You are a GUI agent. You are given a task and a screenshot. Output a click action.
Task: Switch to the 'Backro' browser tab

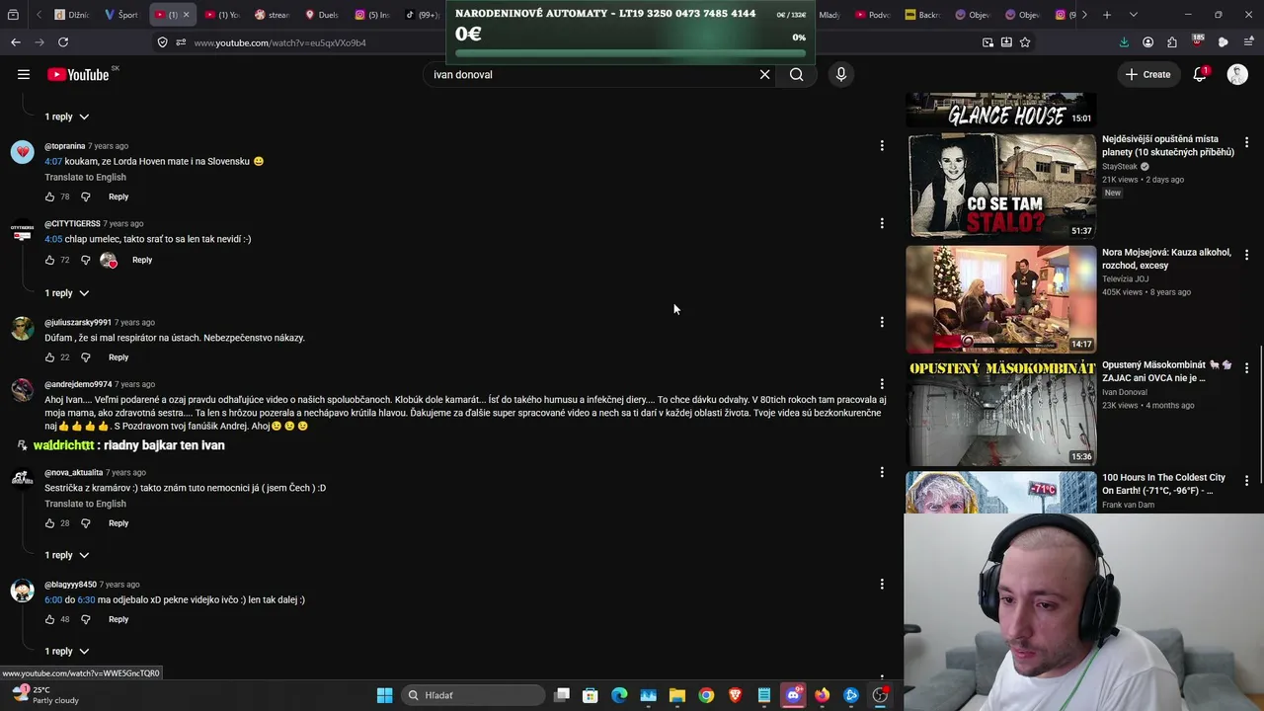coord(923,15)
